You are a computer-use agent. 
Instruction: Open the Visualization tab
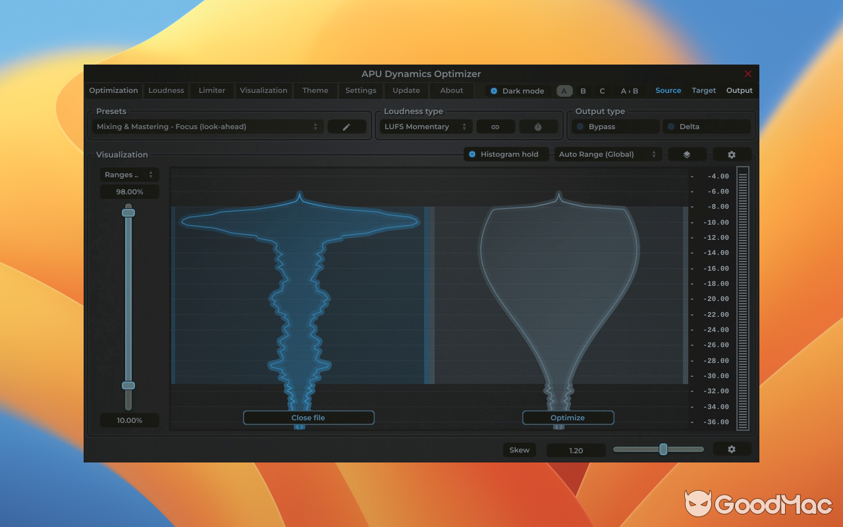click(263, 90)
